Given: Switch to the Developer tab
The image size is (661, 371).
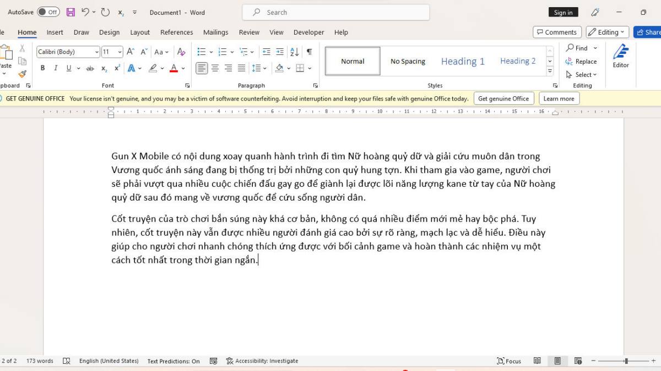Looking at the screenshot, I should (x=309, y=32).
